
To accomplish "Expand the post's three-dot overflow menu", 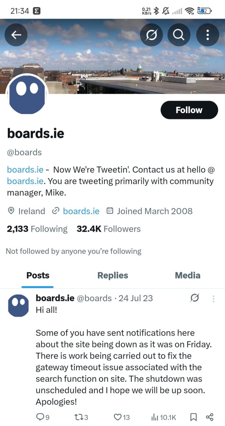I will [x=214, y=299].
